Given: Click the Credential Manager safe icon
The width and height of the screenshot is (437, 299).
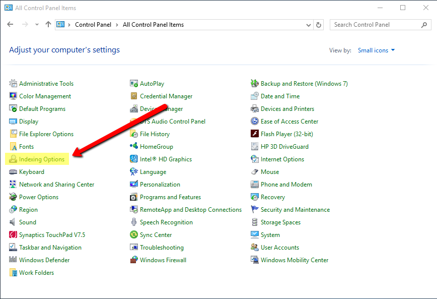Looking at the screenshot, I should pyautogui.click(x=134, y=96).
